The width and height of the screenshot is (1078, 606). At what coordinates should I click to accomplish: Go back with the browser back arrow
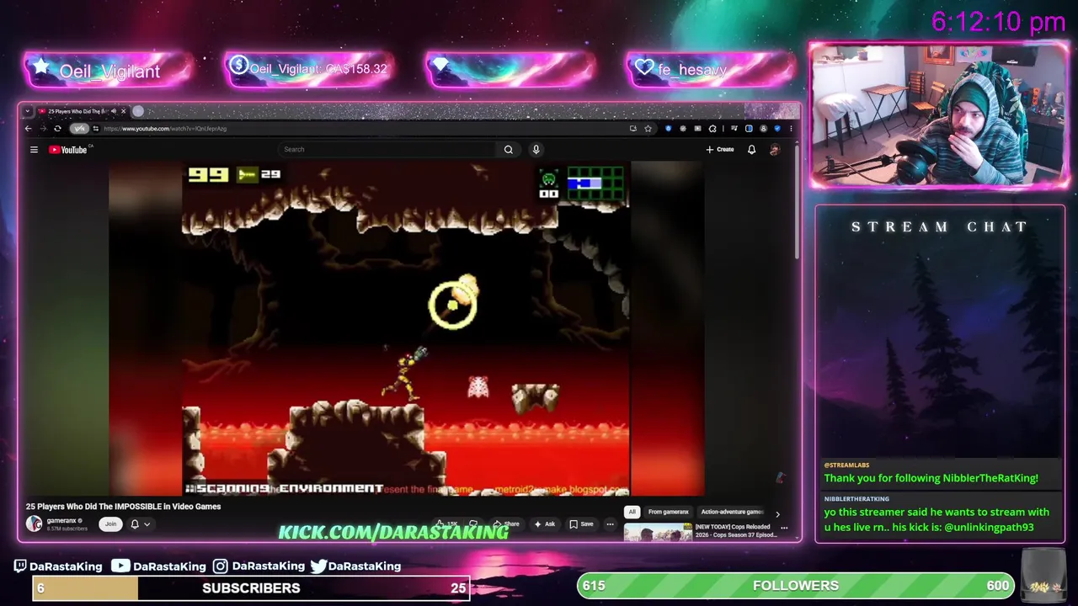[28, 129]
